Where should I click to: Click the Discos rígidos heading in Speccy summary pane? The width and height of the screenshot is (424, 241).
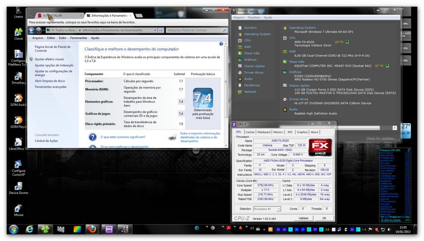[299, 86]
